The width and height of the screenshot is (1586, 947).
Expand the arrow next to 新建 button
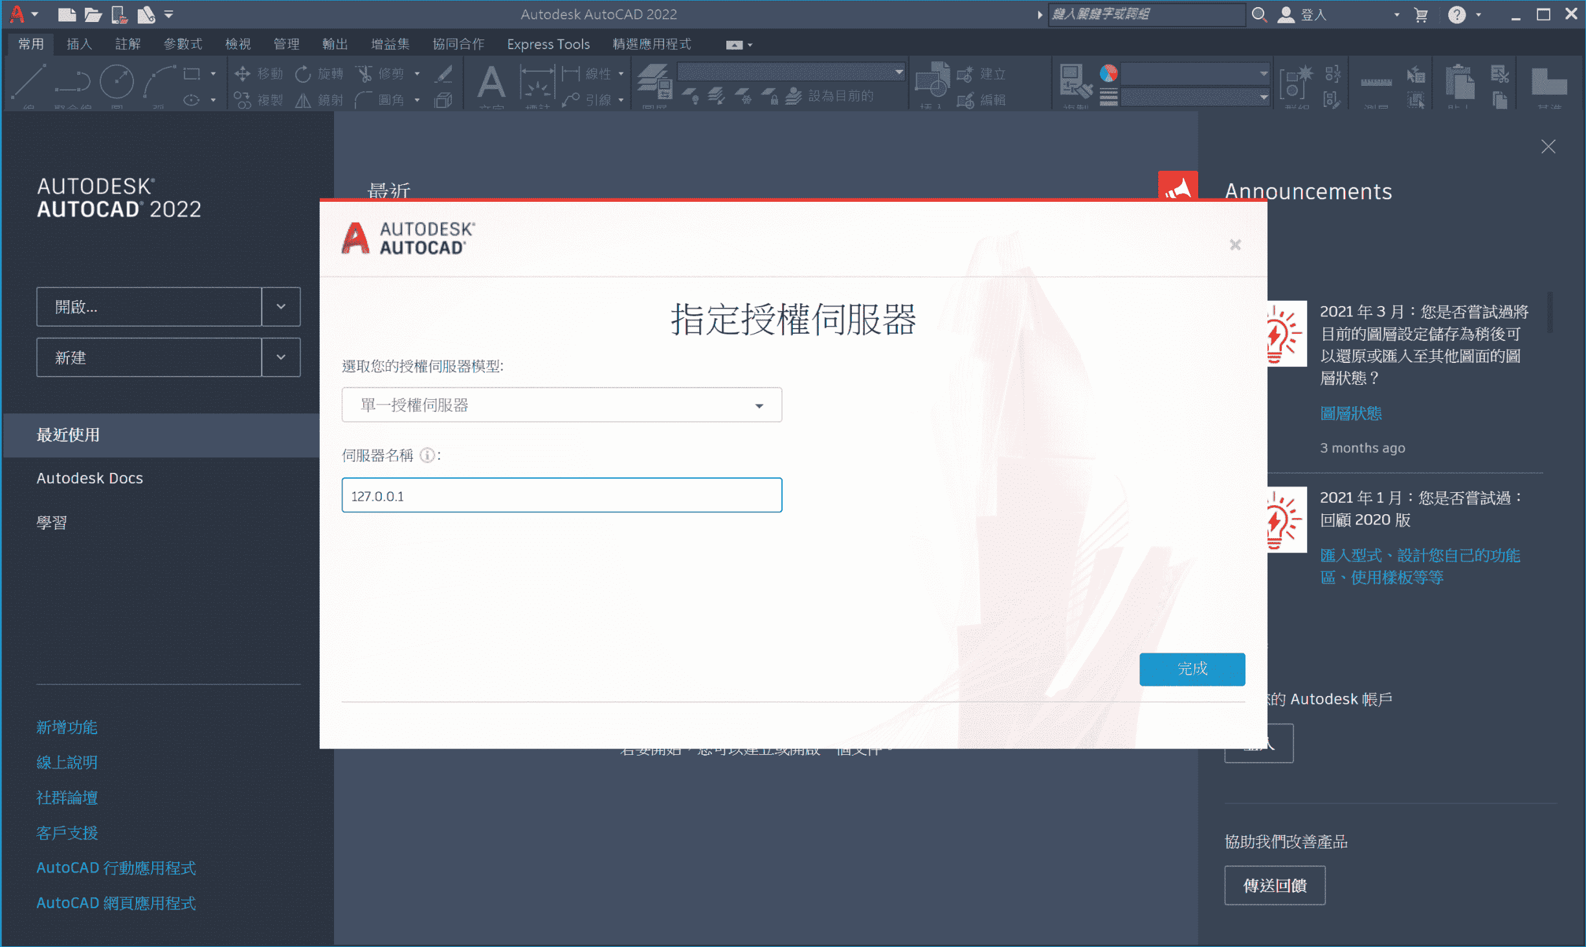point(281,357)
